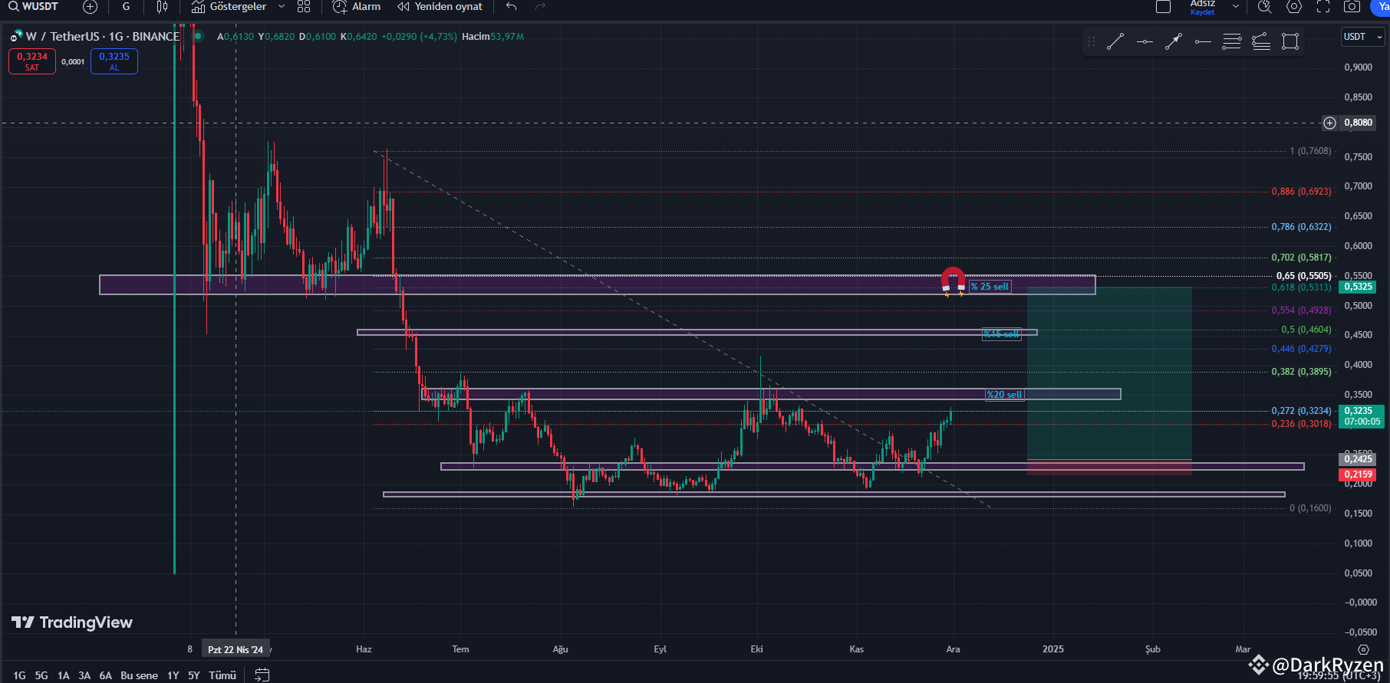Image resolution: width=1390 pixels, height=683 pixels.
Task: Select the Horizontal Line tool
Action: [1145, 41]
